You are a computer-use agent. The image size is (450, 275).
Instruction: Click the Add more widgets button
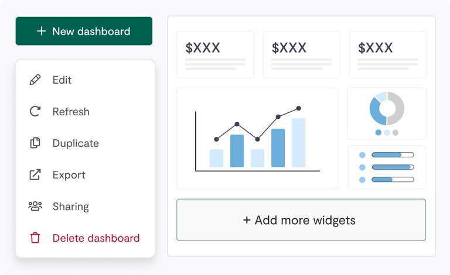[x=301, y=220]
